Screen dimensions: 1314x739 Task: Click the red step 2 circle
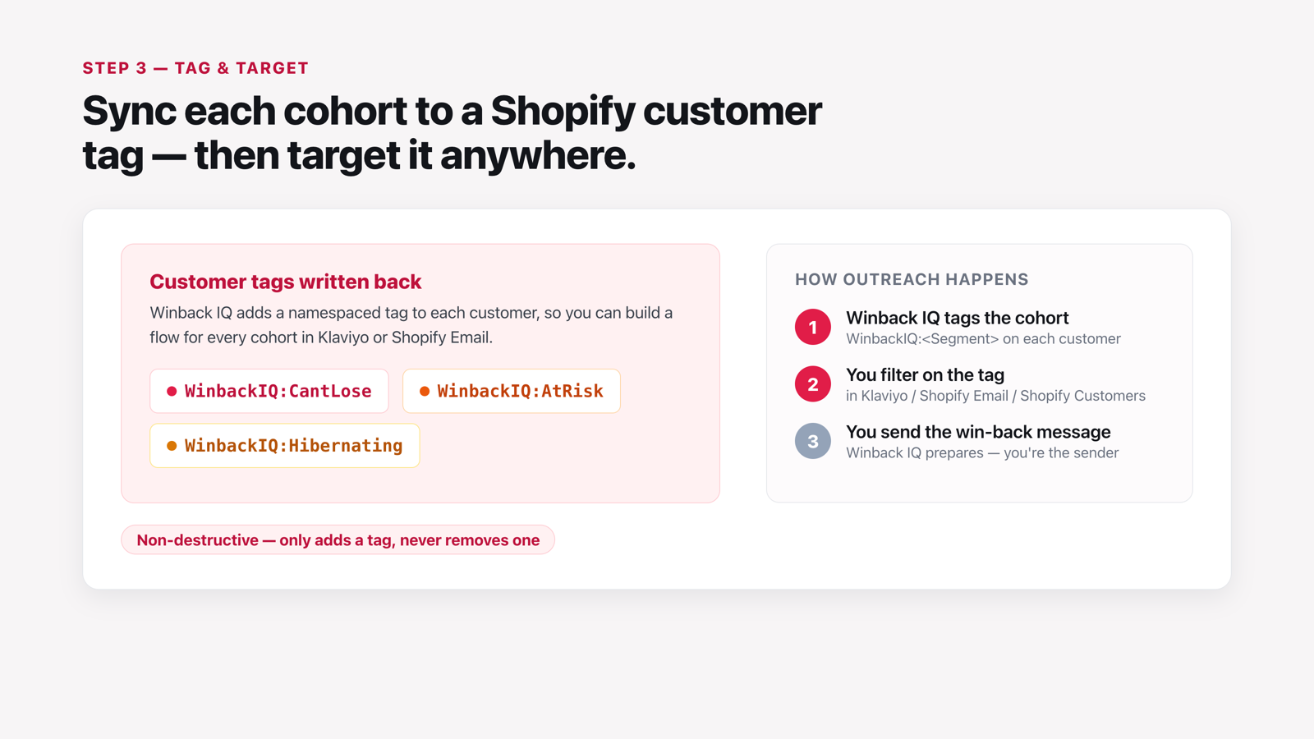[813, 384]
